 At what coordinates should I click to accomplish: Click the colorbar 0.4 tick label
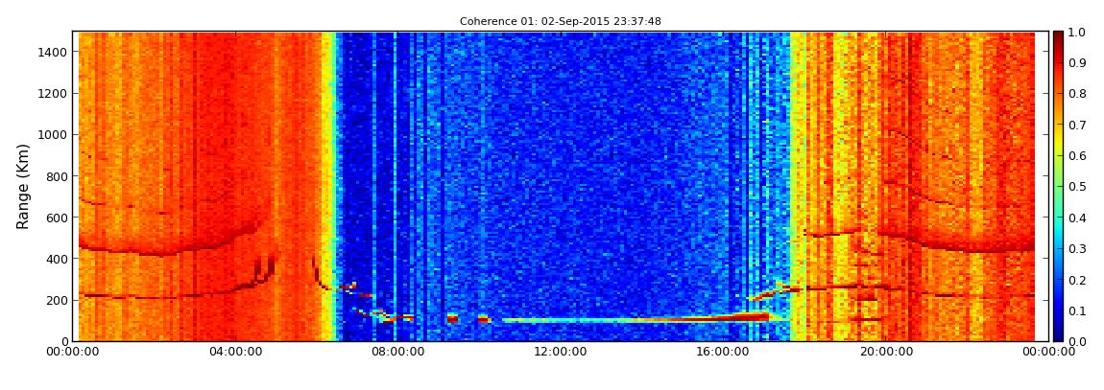[1077, 218]
